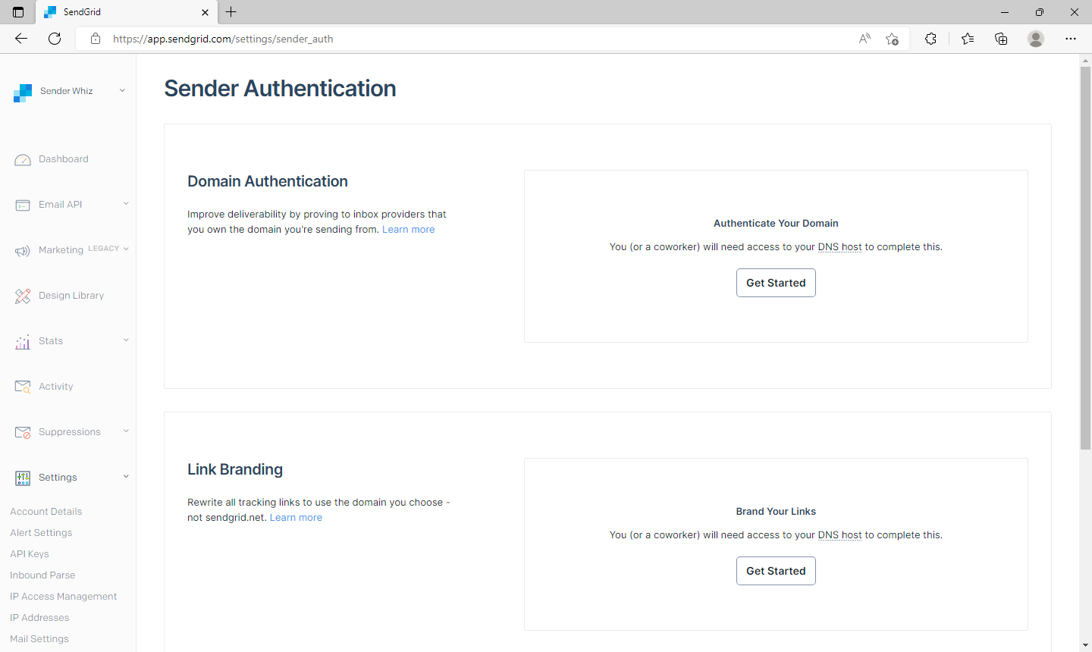
Task: Open IP Access Management
Action: [x=64, y=597]
